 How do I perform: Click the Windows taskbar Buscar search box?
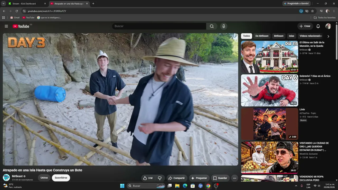pos(146,186)
